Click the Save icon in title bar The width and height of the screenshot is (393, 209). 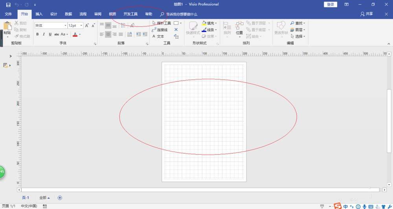tap(8, 5)
